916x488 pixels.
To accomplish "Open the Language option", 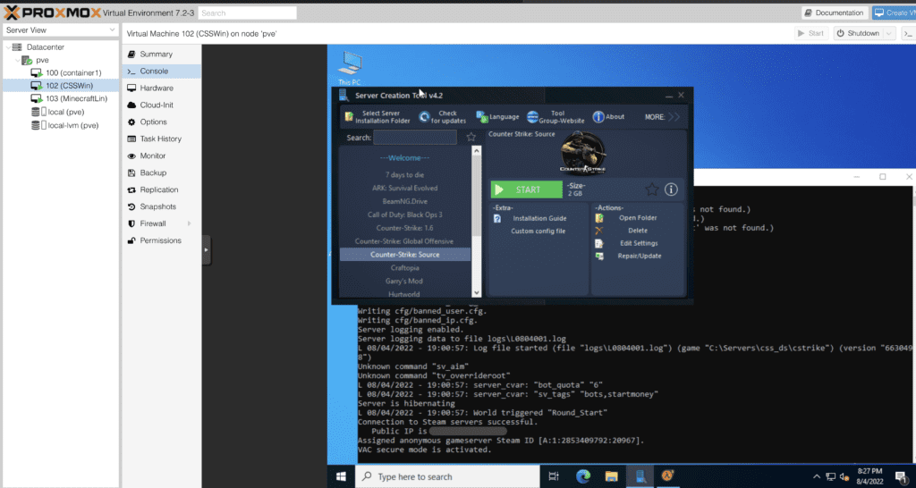I will 497,117.
